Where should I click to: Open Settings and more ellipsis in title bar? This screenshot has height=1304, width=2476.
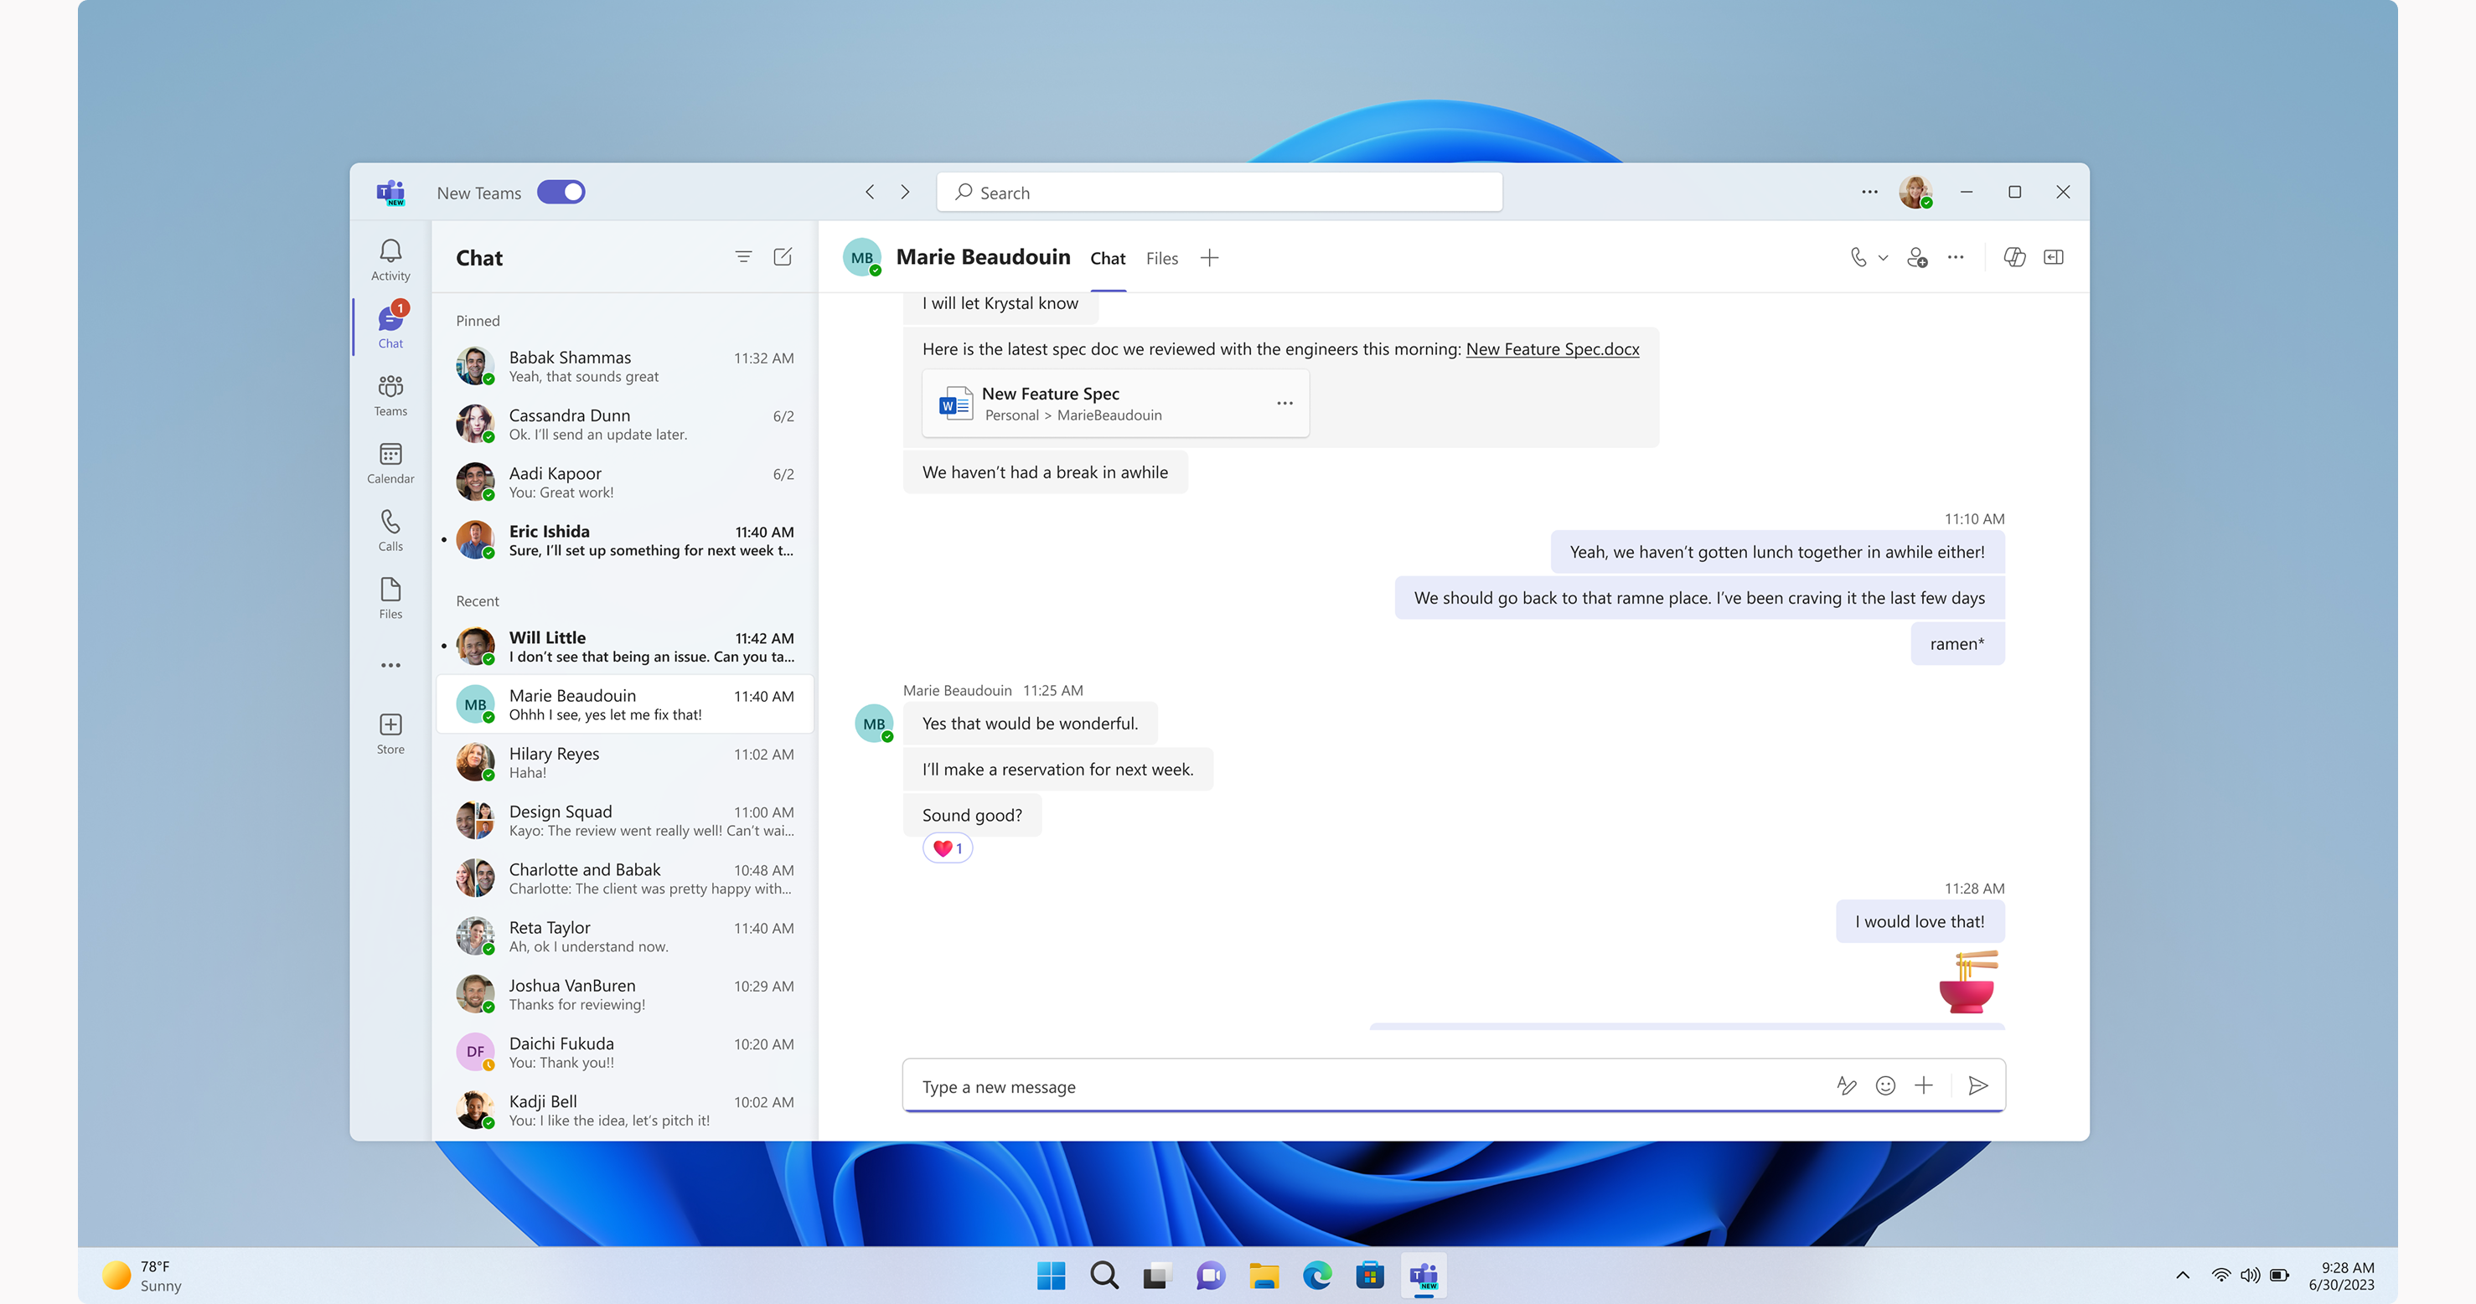click(x=1869, y=192)
